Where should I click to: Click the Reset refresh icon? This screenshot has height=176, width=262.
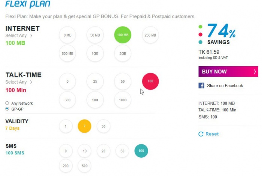201,134
